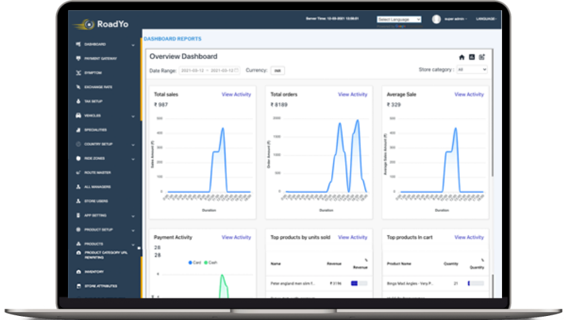Click the super admin avatar picture
The image size is (566, 320).
point(436,19)
